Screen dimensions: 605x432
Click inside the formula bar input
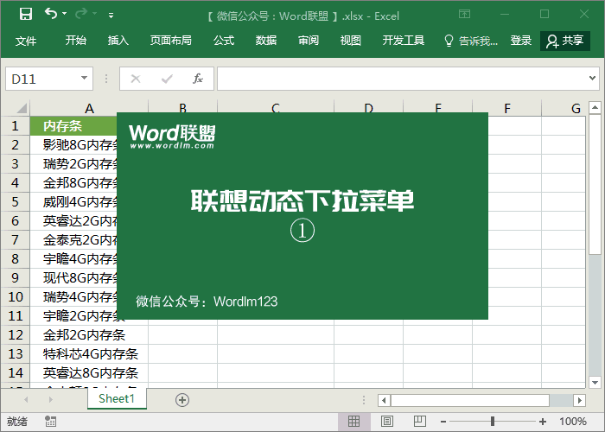click(x=401, y=79)
